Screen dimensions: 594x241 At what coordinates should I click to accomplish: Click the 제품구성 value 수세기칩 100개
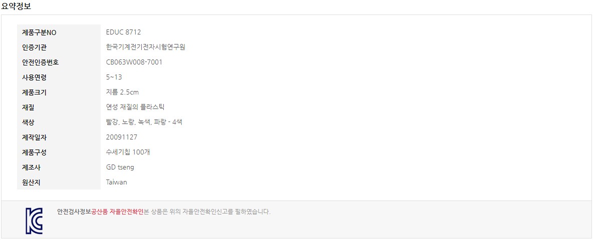(x=129, y=152)
